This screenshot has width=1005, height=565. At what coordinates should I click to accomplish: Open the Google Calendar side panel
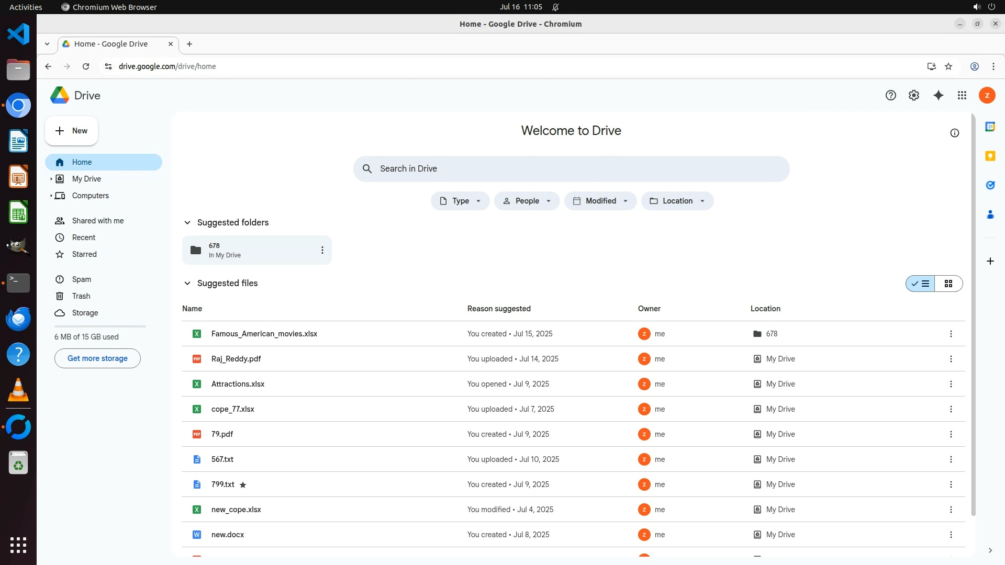click(x=990, y=127)
